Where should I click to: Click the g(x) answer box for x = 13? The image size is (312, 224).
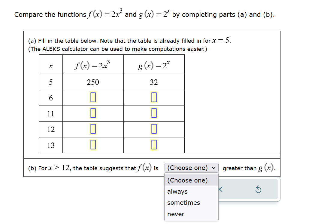pos(154,146)
